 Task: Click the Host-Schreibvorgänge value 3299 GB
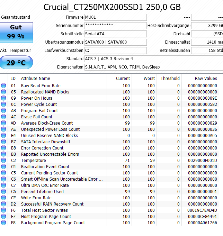point(207,26)
